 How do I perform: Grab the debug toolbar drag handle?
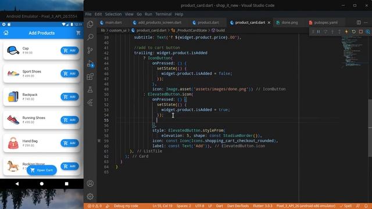point(313,31)
